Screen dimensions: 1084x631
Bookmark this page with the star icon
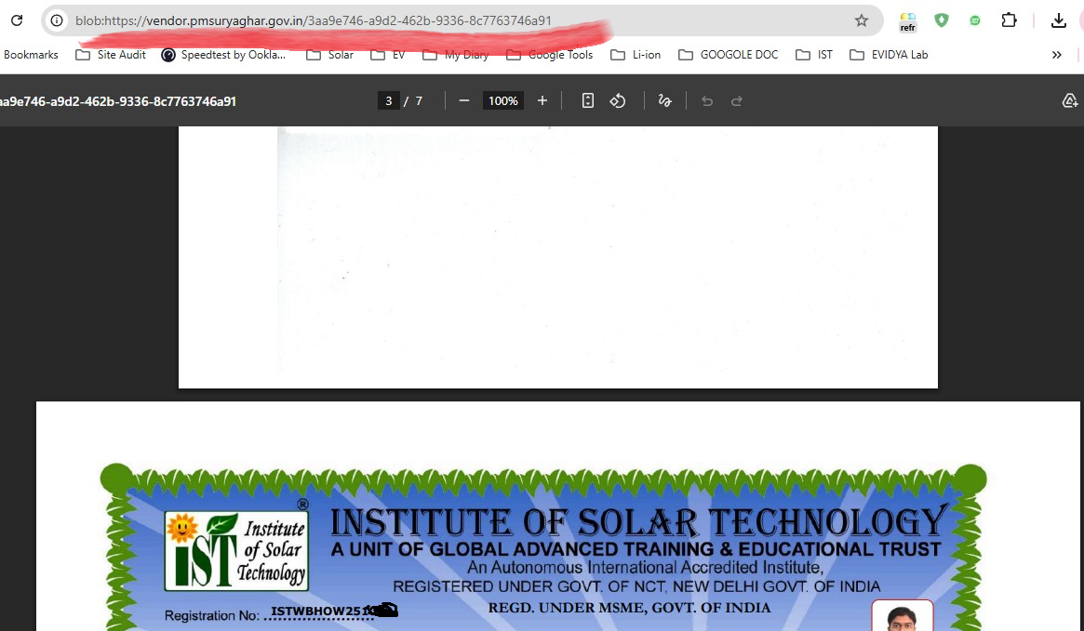pos(861,20)
